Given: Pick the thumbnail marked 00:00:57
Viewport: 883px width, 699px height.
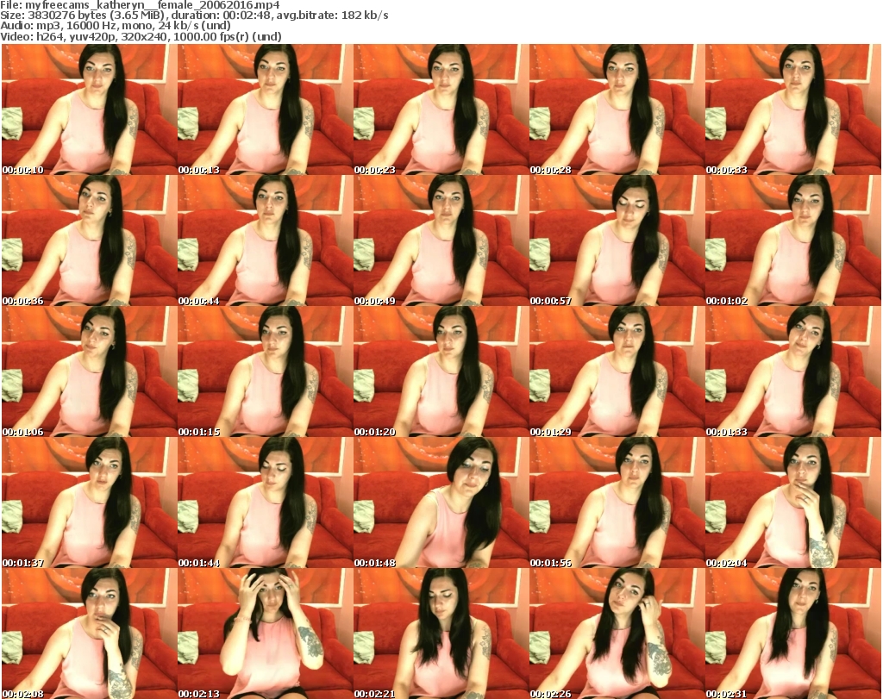Looking at the screenshot, I should coord(617,240).
